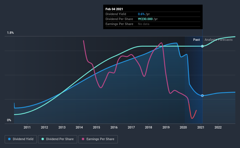Select the 2011 label on the x-axis
Image resolution: width=240 pixels, height=148 pixels.
(27, 127)
